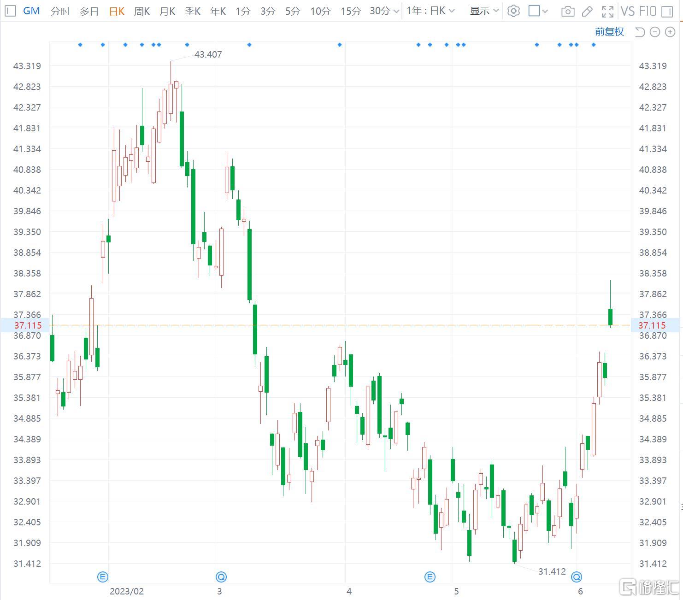Screen dimensions: 683x600
Task: Select the 日K daily candlestick tab
Action: 117,11
